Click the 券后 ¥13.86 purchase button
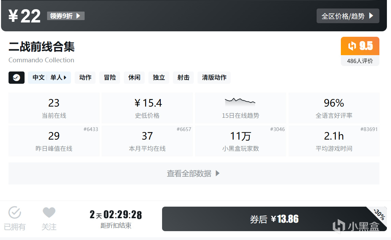Image resolution: width=391 pixels, height=240 pixels. pos(274,219)
